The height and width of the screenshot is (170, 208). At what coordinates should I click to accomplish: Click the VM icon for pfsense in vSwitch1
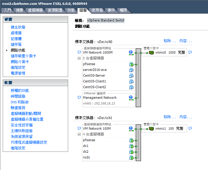click(131, 140)
